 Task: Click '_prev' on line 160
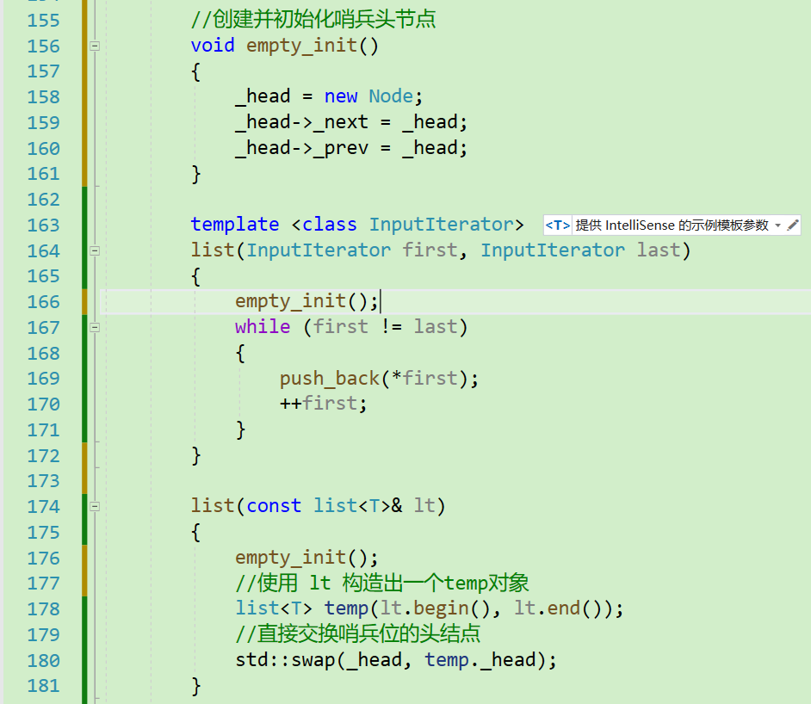(341, 149)
